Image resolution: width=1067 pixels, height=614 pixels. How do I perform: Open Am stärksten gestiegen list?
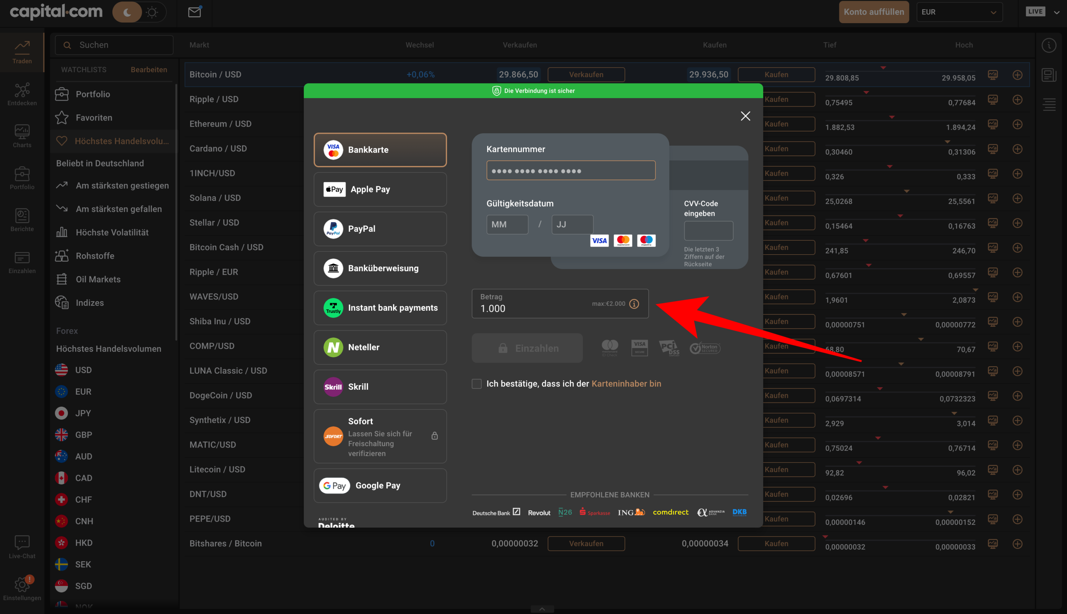[x=113, y=186]
